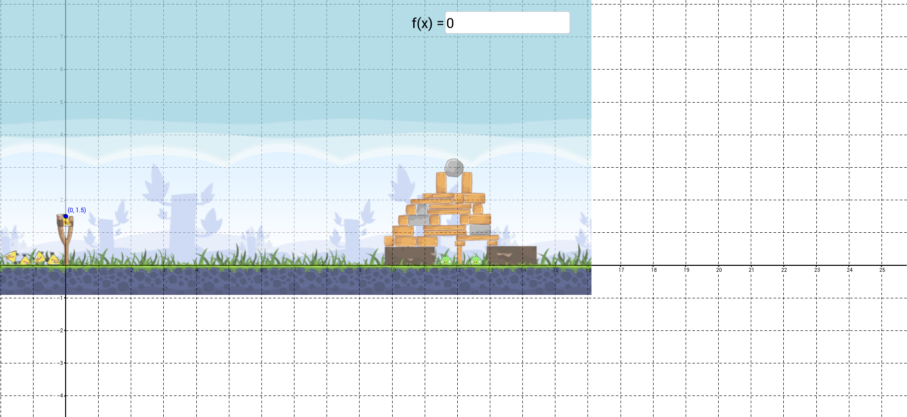Click the x-axis tick label 20

719,270
